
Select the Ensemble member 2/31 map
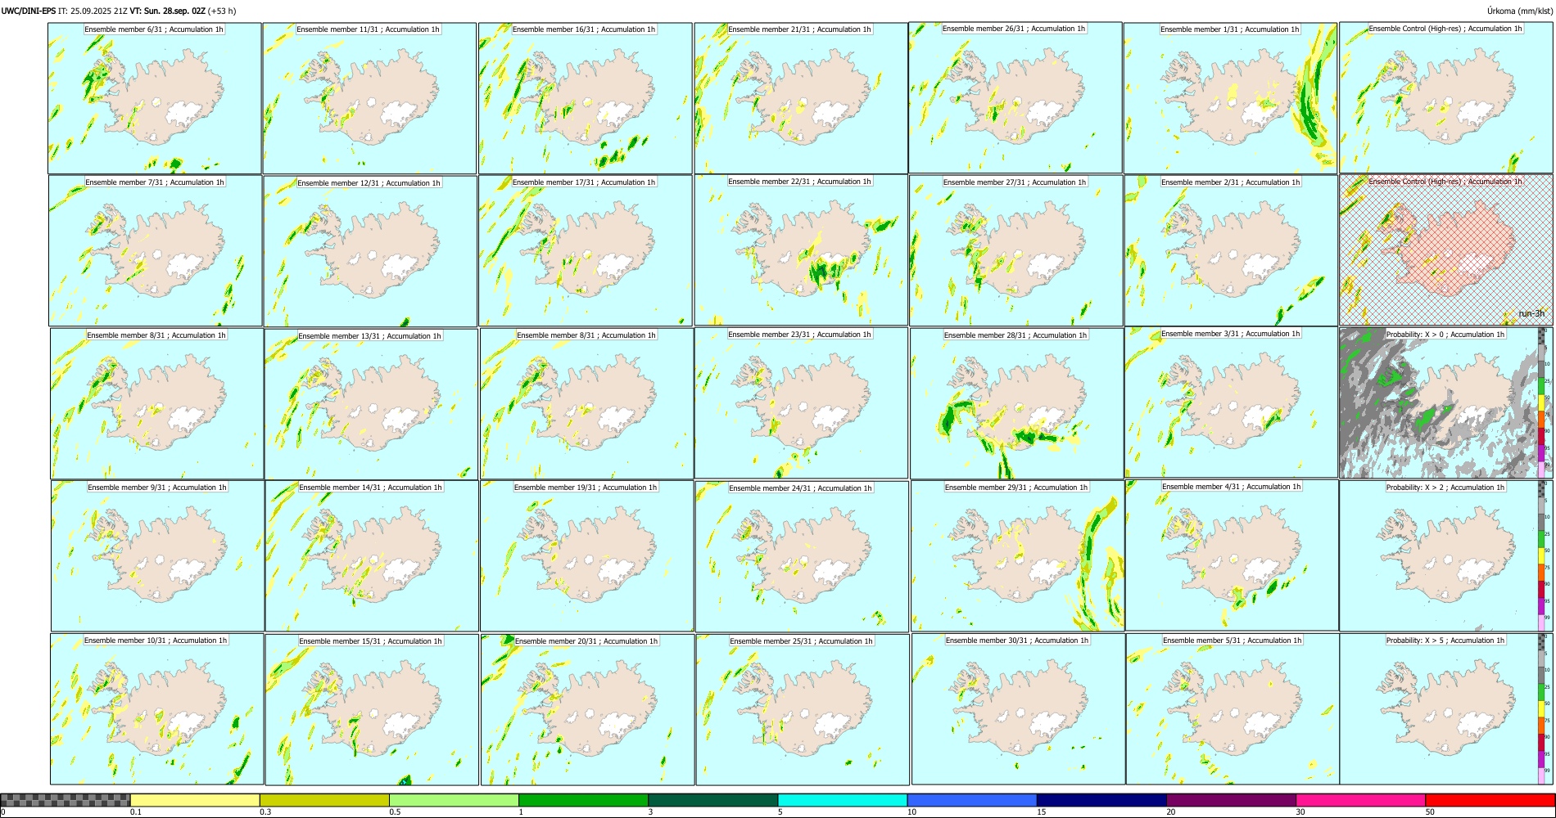pos(1231,251)
